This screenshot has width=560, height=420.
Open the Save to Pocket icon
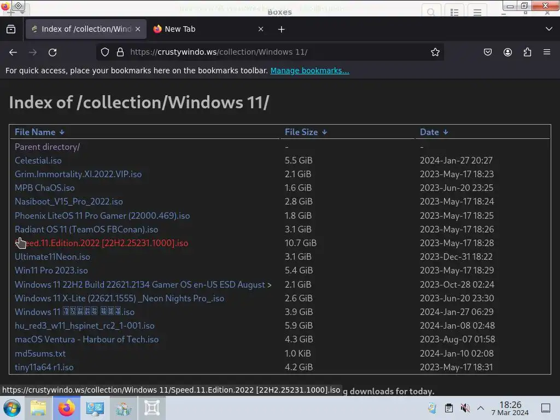point(487,52)
